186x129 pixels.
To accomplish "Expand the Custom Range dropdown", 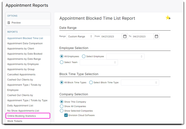I will coord(80,36).
